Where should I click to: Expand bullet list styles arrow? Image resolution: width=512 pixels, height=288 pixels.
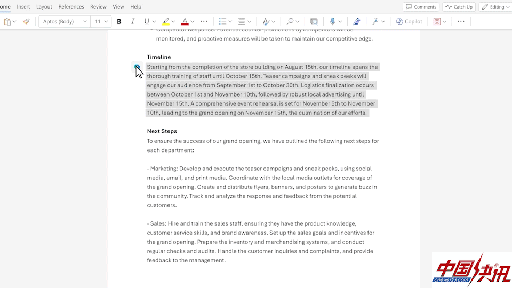point(230,22)
